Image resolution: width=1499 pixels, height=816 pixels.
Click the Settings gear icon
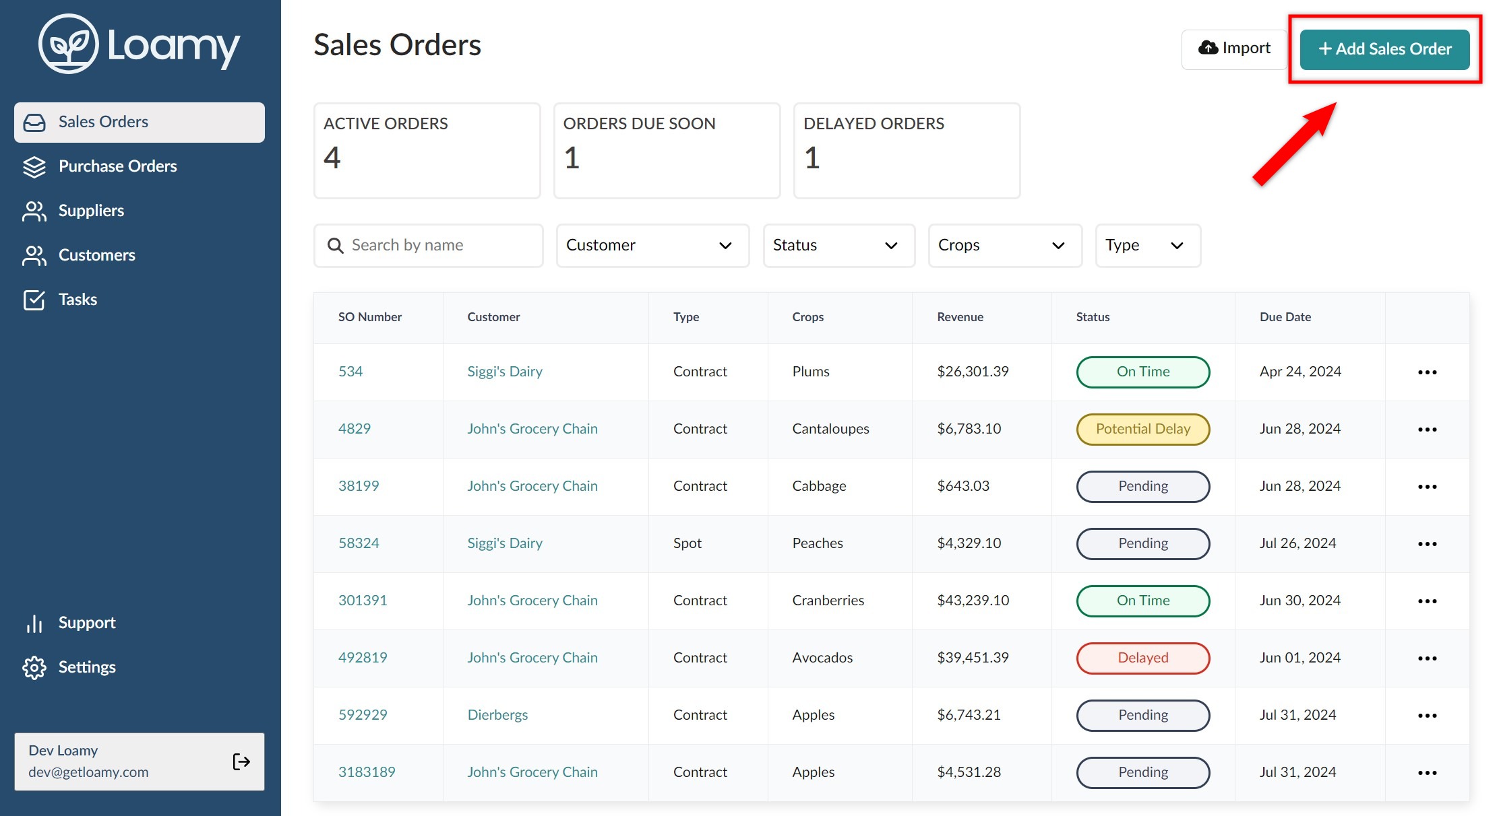[34, 668]
